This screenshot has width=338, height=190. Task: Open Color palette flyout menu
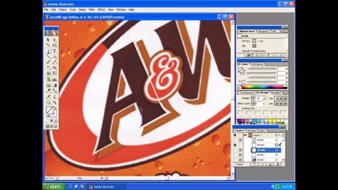[x=286, y=64]
